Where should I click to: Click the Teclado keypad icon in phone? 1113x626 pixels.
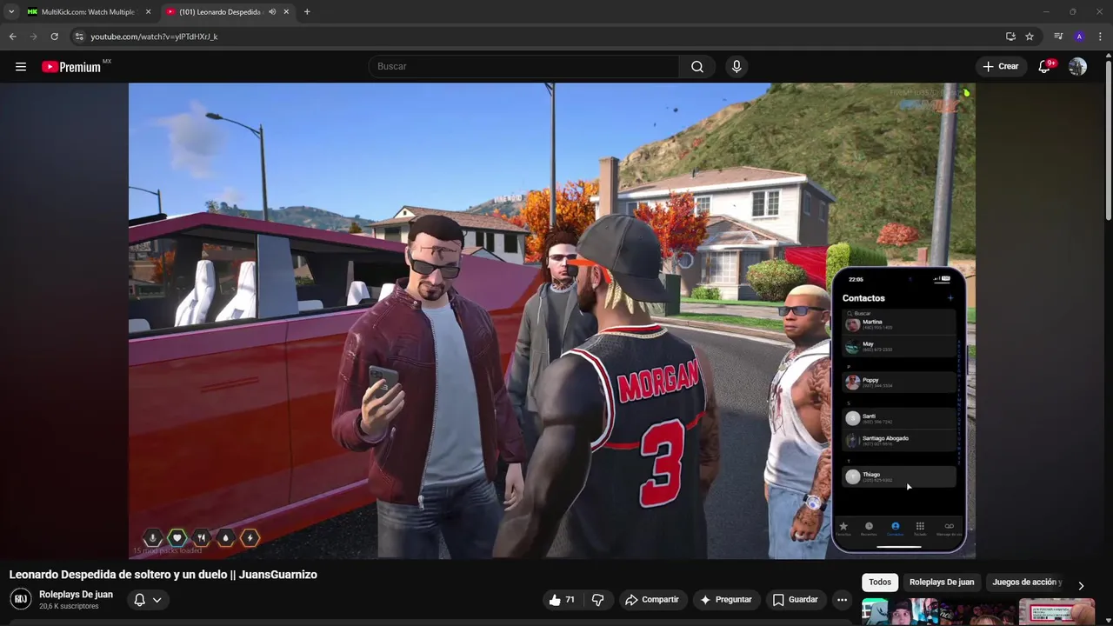click(920, 528)
